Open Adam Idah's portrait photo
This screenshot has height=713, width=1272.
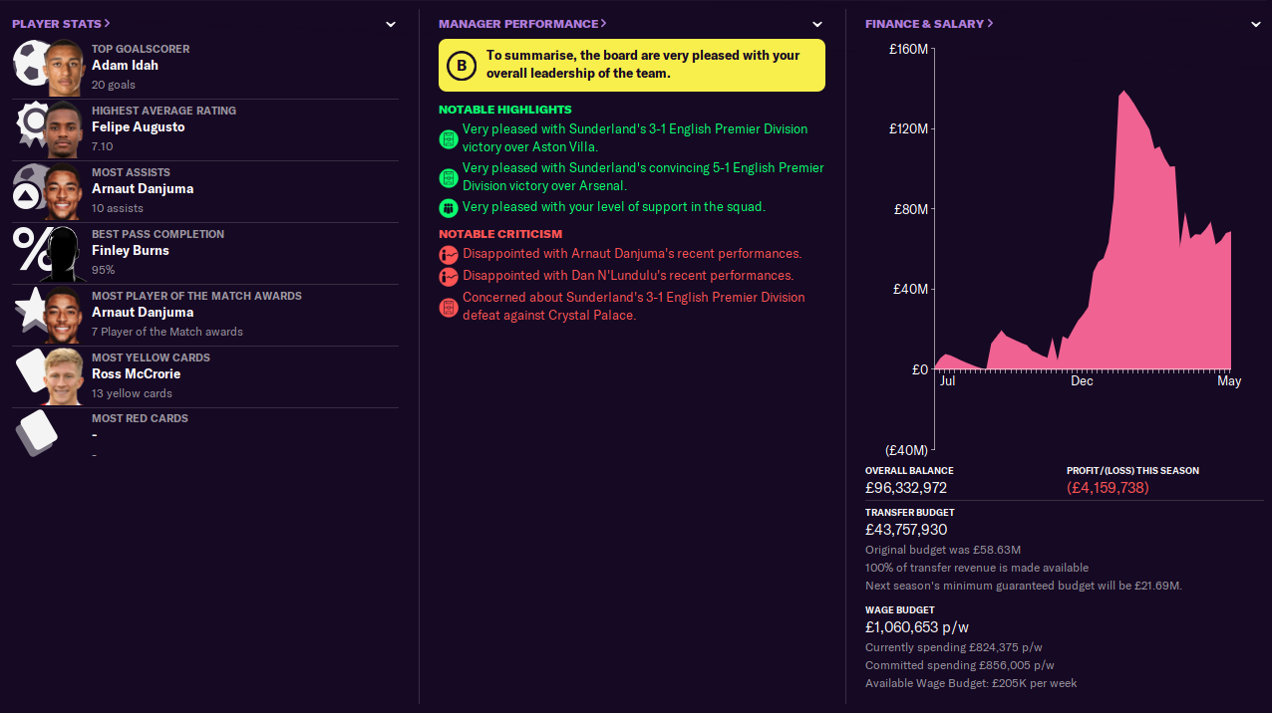tap(63, 68)
